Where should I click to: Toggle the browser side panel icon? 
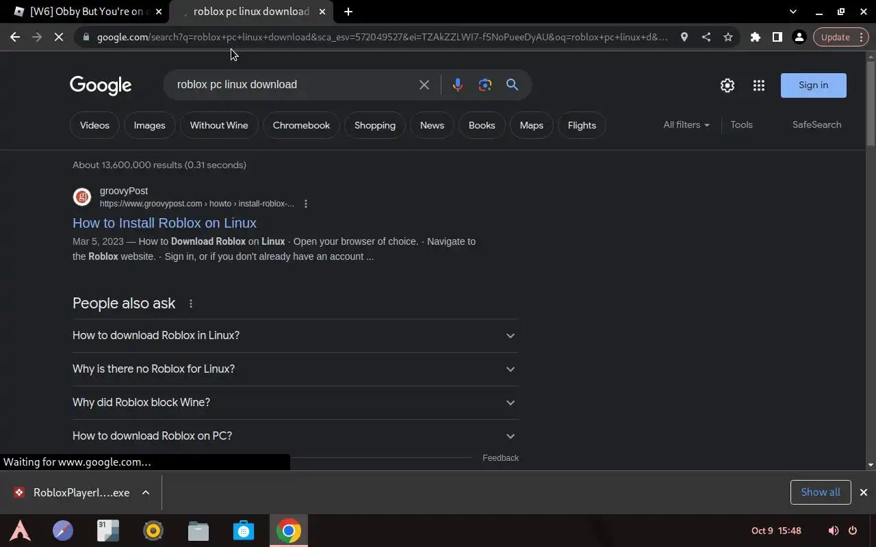pyautogui.click(x=777, y=37)
